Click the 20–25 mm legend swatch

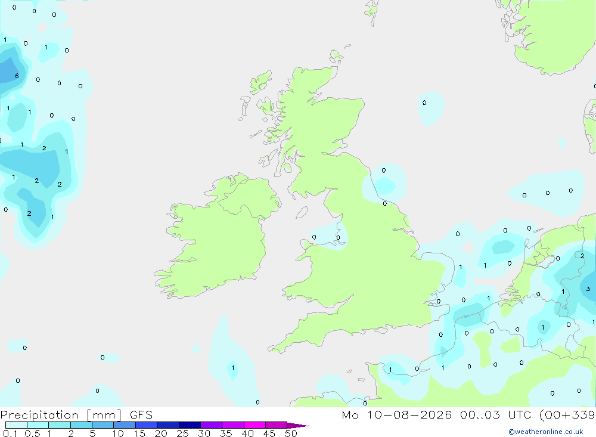(x=168, y=425)
